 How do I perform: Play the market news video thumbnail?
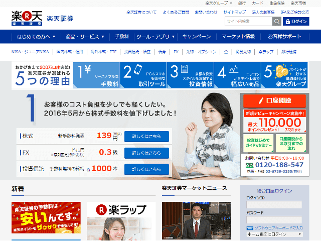(x=196, y=220)
